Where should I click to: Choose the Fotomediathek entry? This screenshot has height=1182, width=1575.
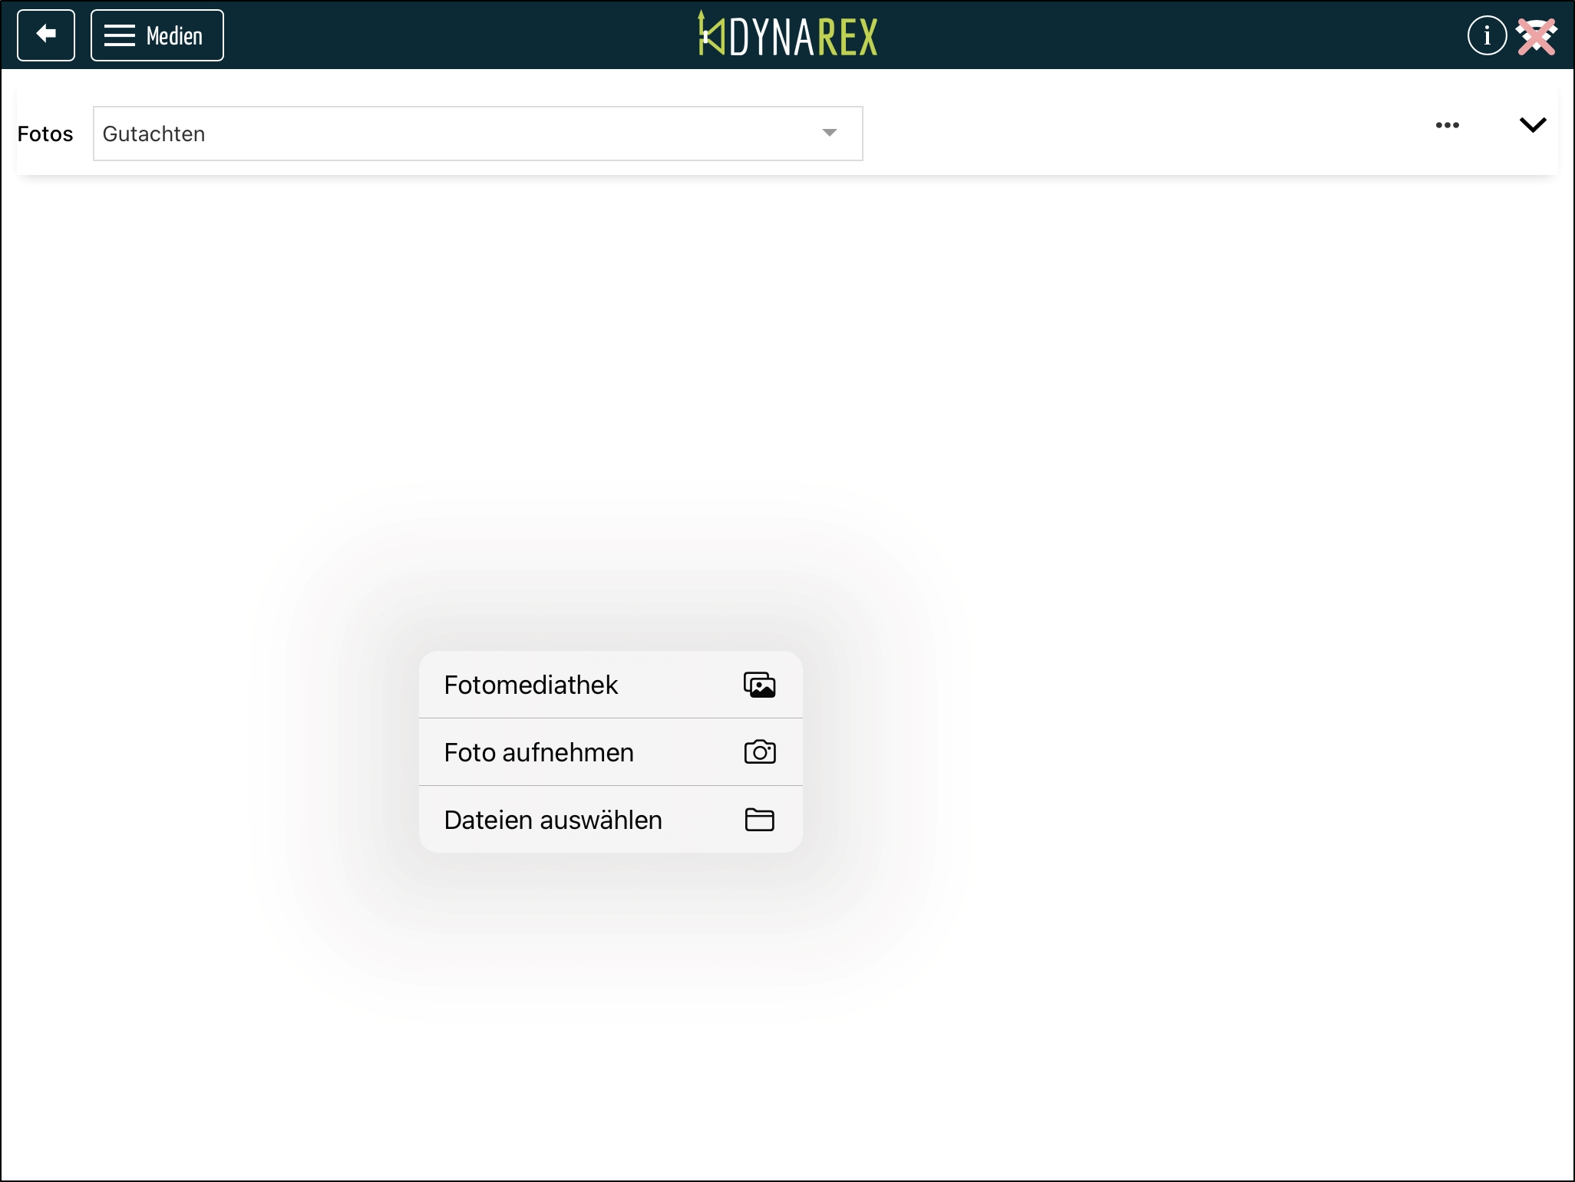pyautogui.click(x=531, y=685)
